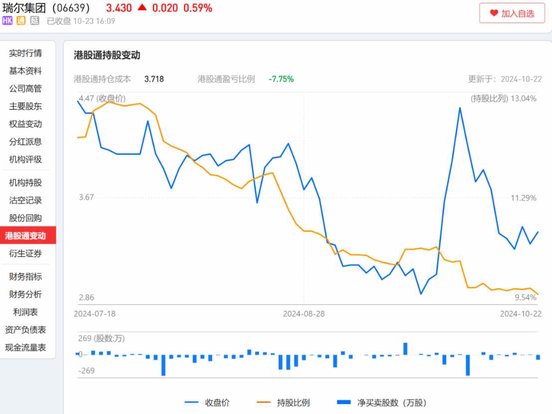Open 分红派息 sidebar item

[25, 142]
